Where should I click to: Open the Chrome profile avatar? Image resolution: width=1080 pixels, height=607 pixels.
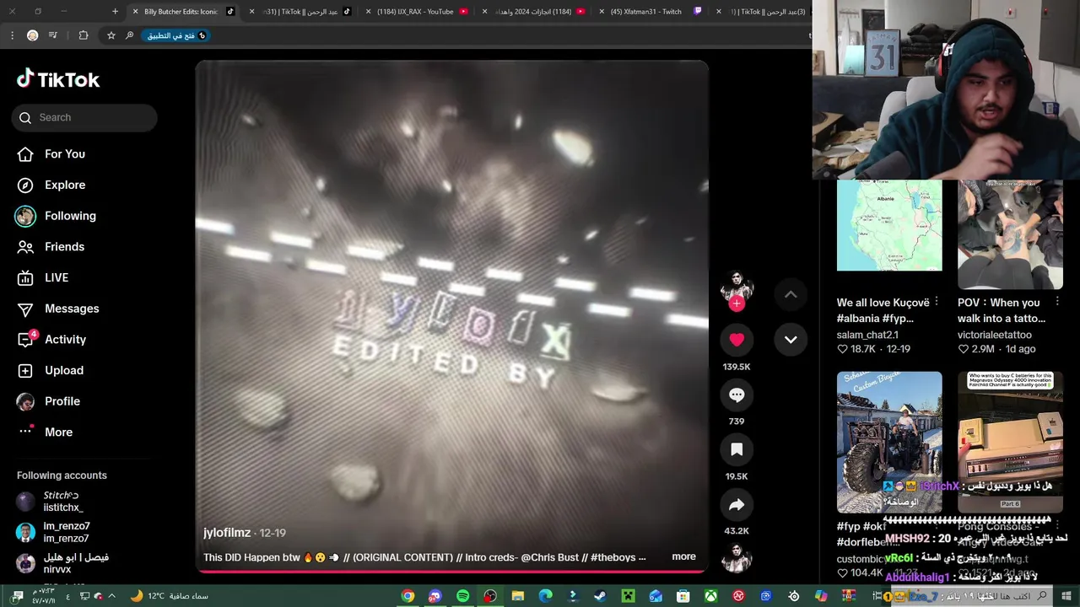click(32, 35)
